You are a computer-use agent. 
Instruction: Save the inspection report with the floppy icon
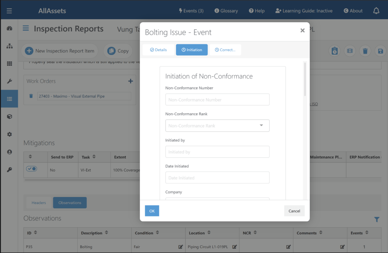(380, 50)
